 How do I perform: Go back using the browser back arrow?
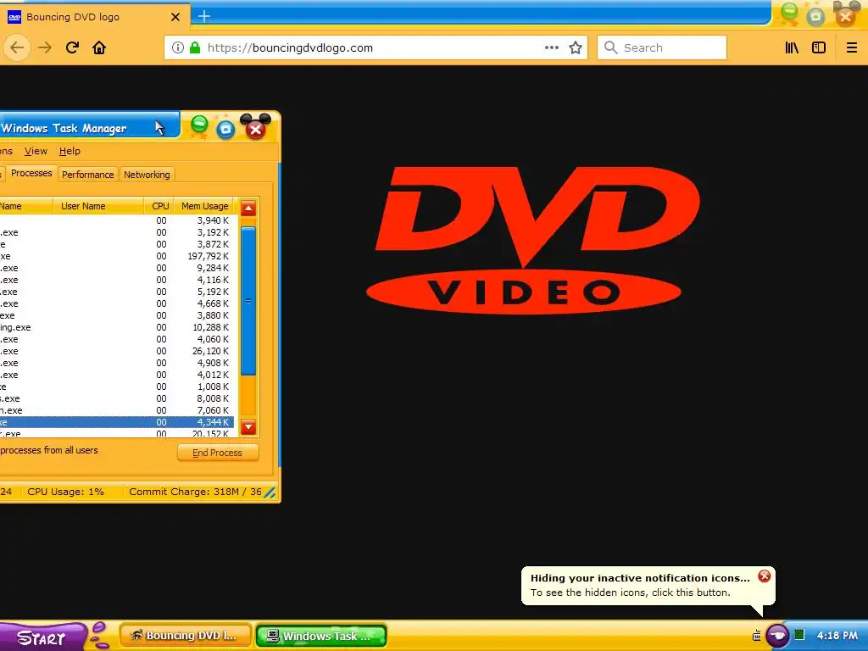pos(17,47)
